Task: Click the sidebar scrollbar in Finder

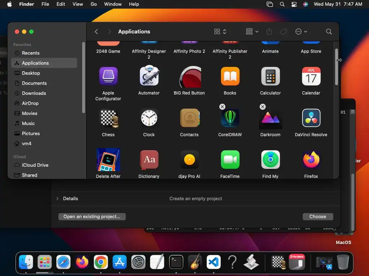Action: 83,78
